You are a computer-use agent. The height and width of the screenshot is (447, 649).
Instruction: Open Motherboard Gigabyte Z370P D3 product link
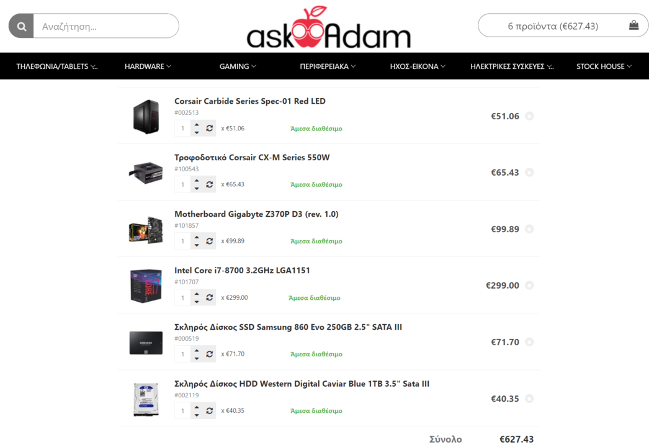point(256,214)
